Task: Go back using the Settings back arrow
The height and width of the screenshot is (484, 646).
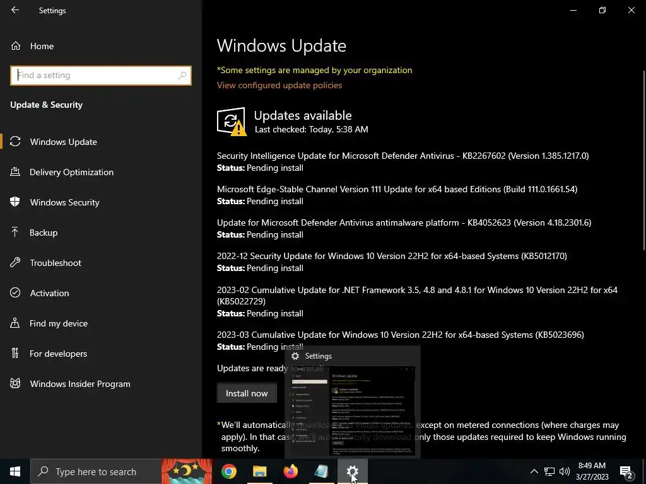Action: coord(15,10)
